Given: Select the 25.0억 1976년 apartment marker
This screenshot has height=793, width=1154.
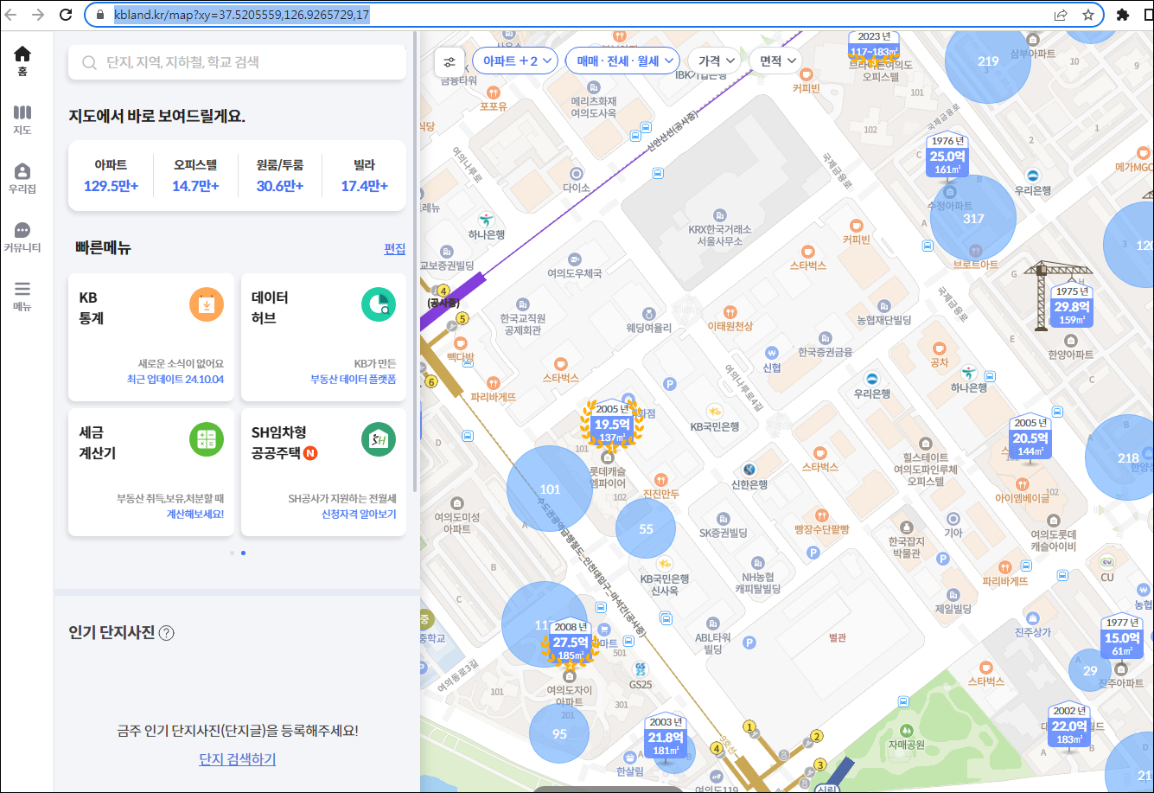Looking at the screenshot, I should coord(947,157).
